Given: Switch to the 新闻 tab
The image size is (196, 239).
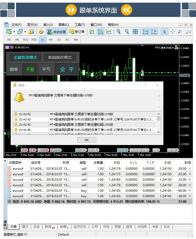Looking at the screenshot, I should (x=50, y=227).
